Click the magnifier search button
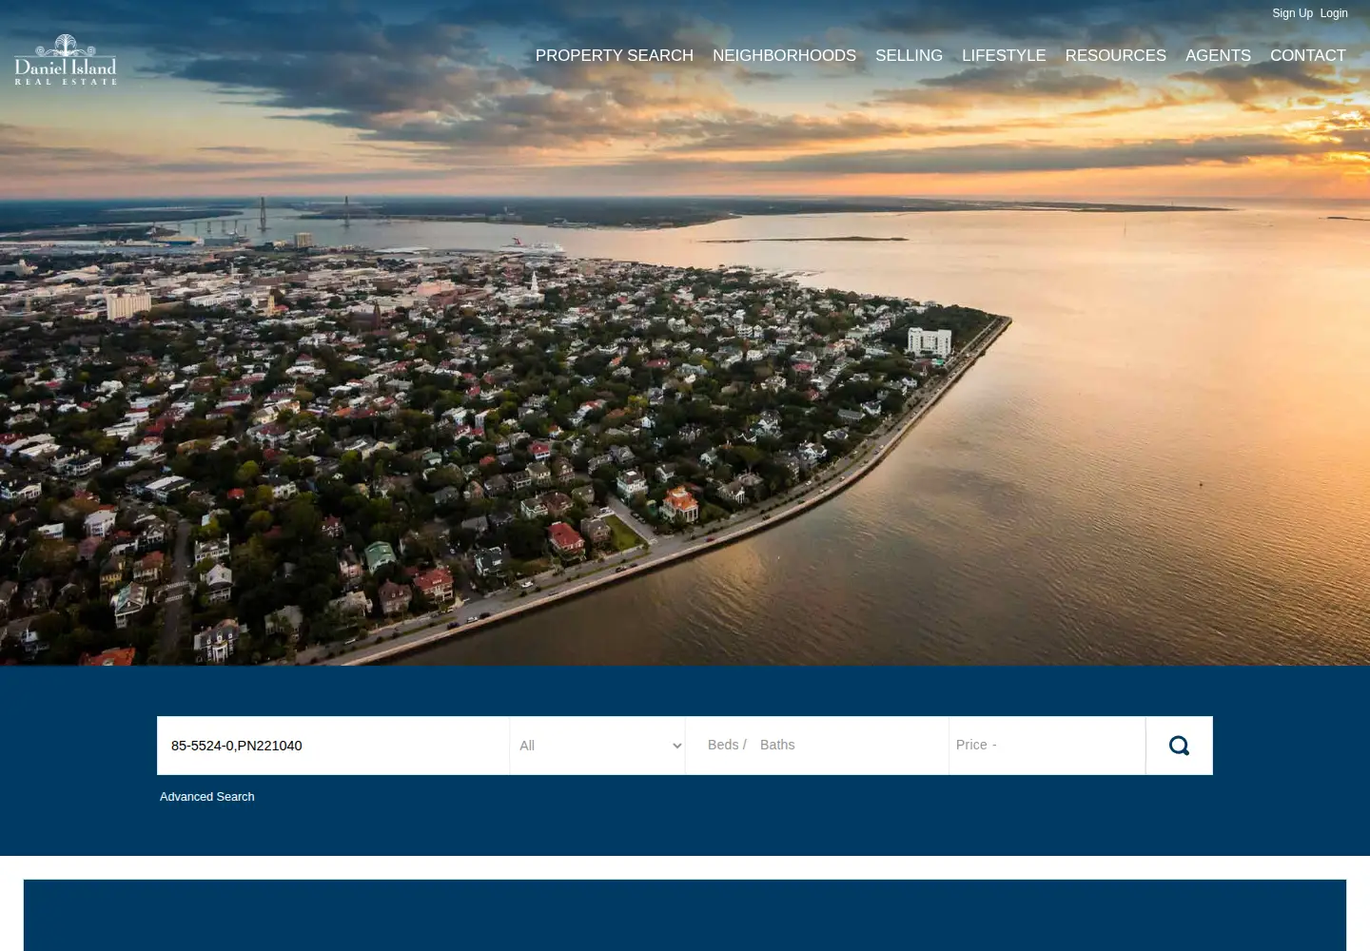The image size is (1370, 951). pos(1179,746)
